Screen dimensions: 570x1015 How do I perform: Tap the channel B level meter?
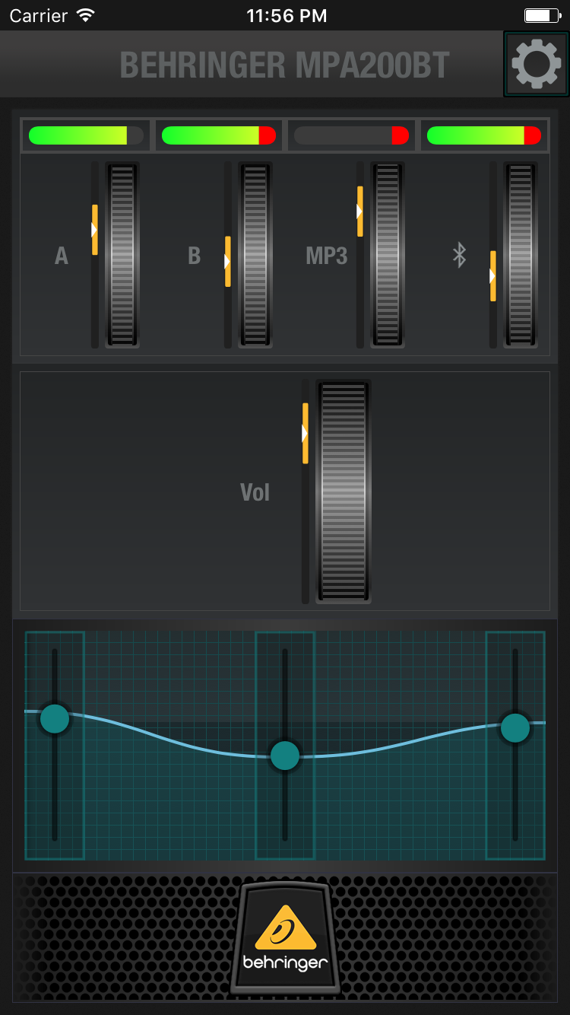[219, 135]
